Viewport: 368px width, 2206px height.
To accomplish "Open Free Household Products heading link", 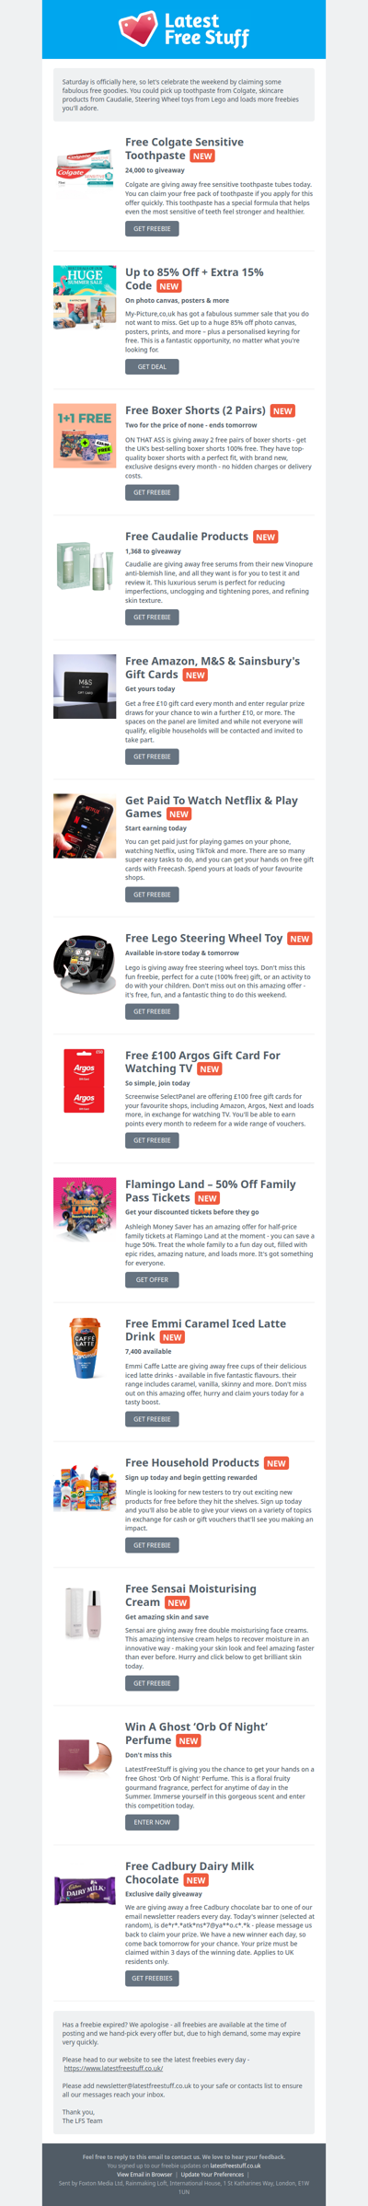I will pyautogui.click(x=192, y=1462).
